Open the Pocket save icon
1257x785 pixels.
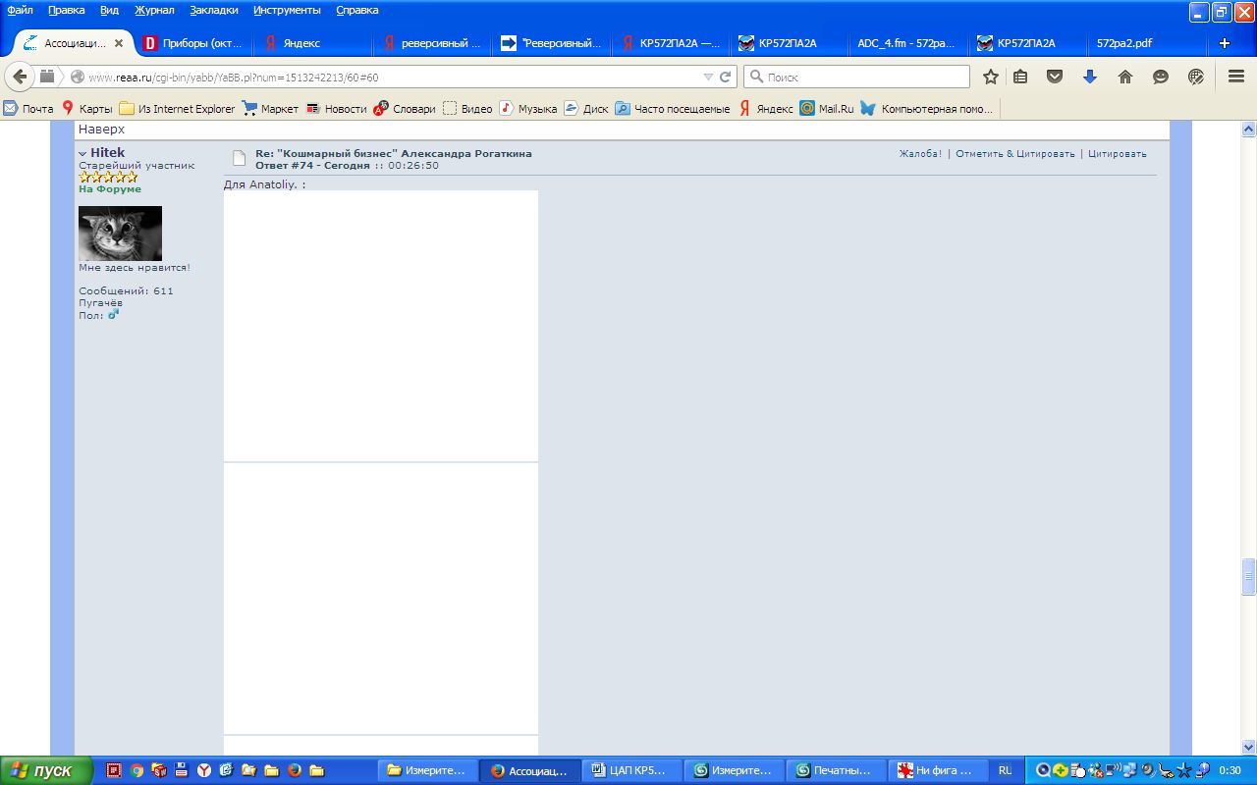click(1055, 77)
